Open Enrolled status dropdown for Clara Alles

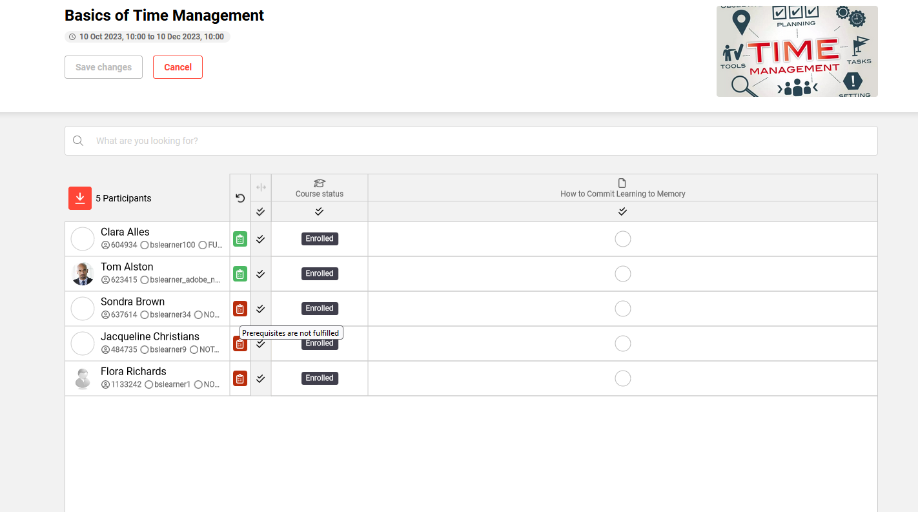(320, 239)
